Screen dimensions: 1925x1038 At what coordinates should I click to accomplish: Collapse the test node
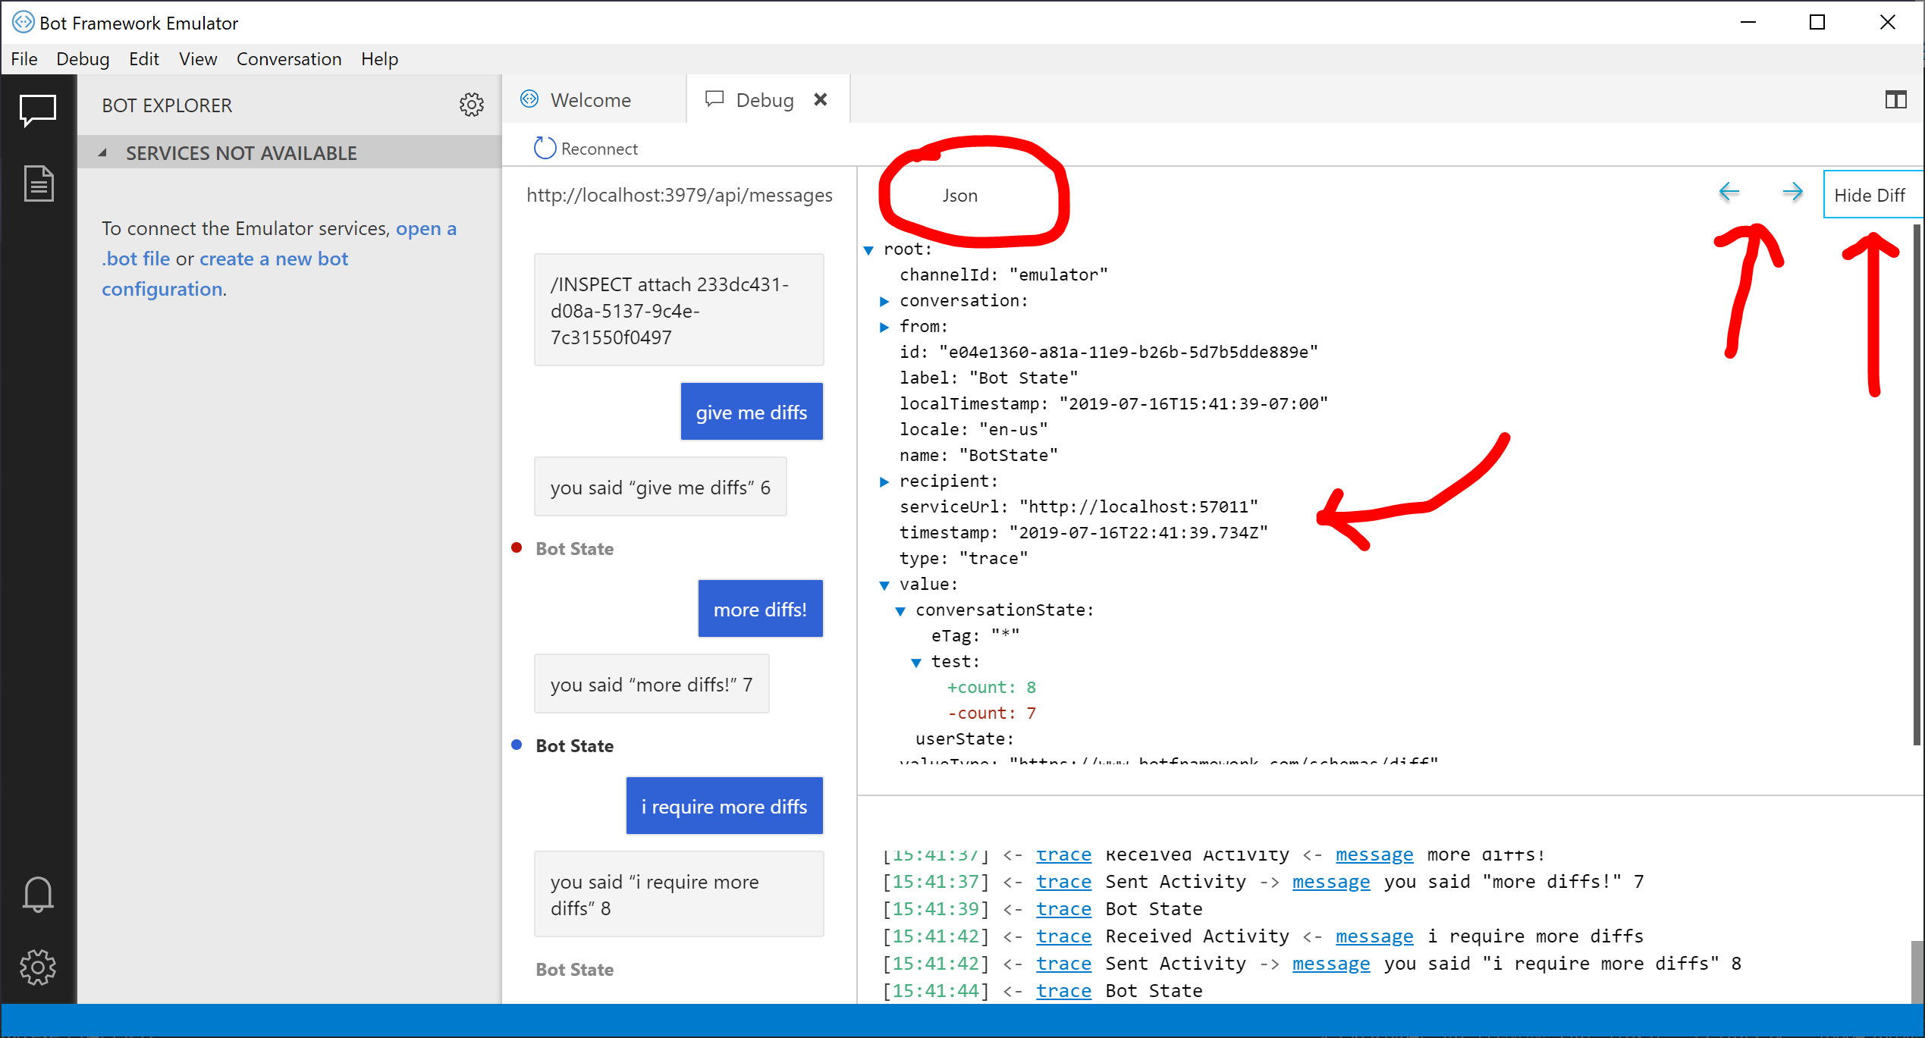coord(916,662)
